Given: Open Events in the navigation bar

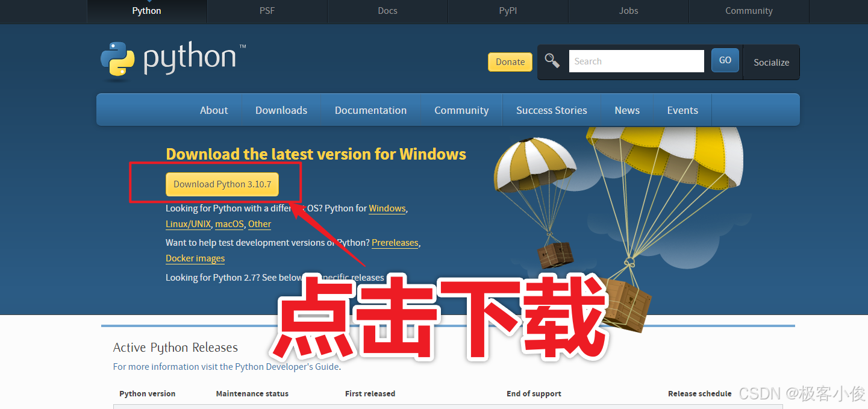Looking at the screenshot, I should 682,110.
